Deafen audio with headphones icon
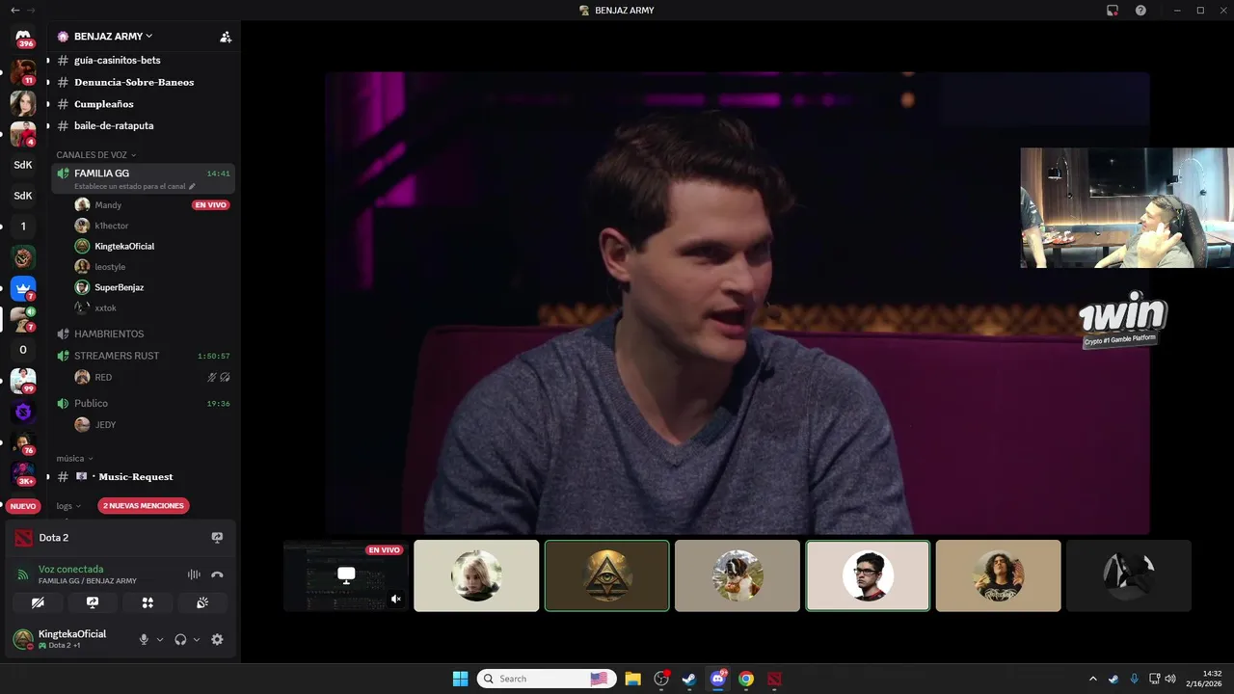 pyautogui.click(x=180, y=639)
